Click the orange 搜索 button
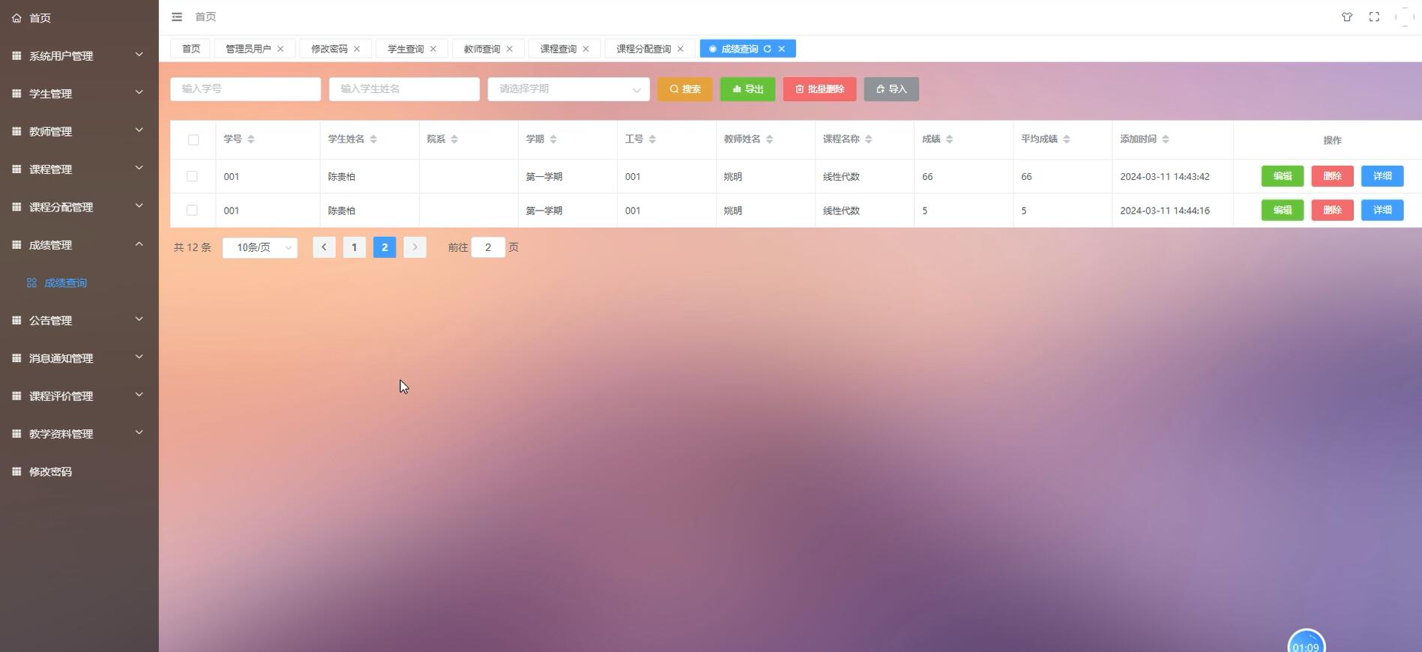This screenshot has height=652, width=1422. coord(685,89)
